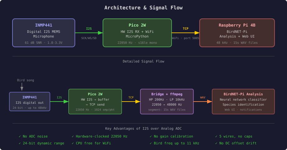Image resolution: width=287 pixels, height=150 pixels.
Task: Click 'Analysis + Web UI' text
Action: pos(237,36)
